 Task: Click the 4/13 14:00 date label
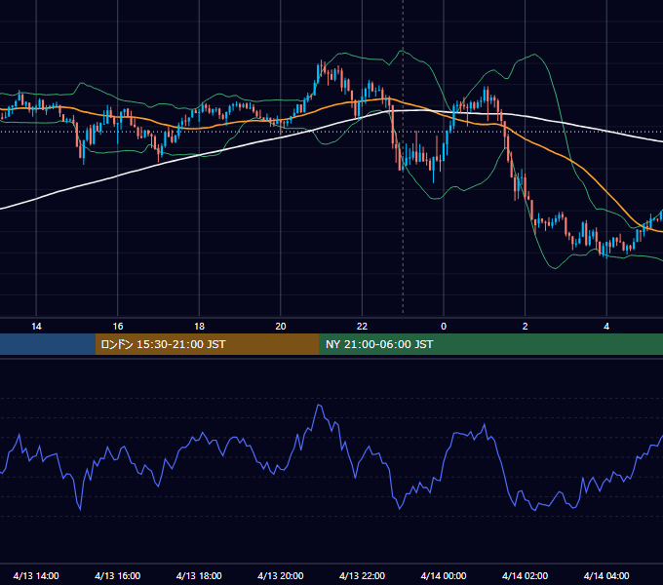click(36, 575)
